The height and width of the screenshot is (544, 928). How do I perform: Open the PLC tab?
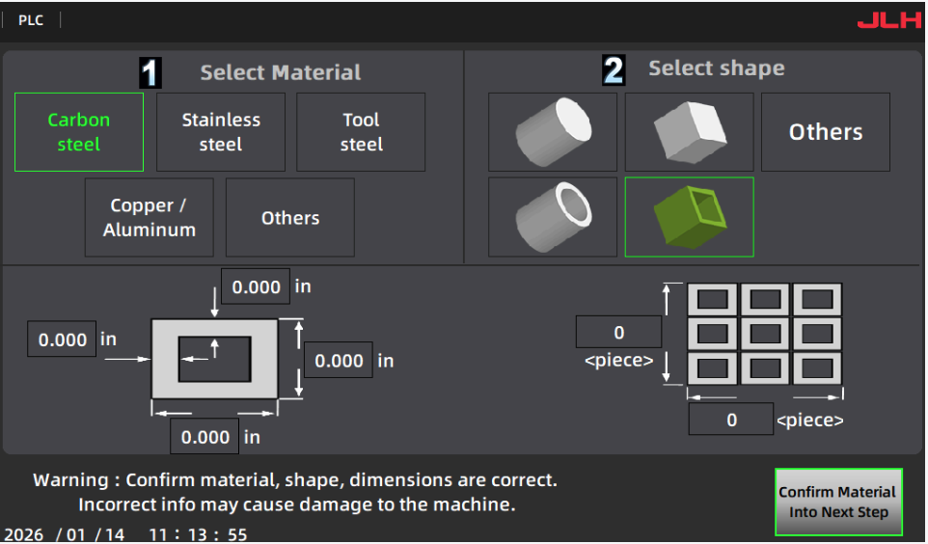(31, 20)
